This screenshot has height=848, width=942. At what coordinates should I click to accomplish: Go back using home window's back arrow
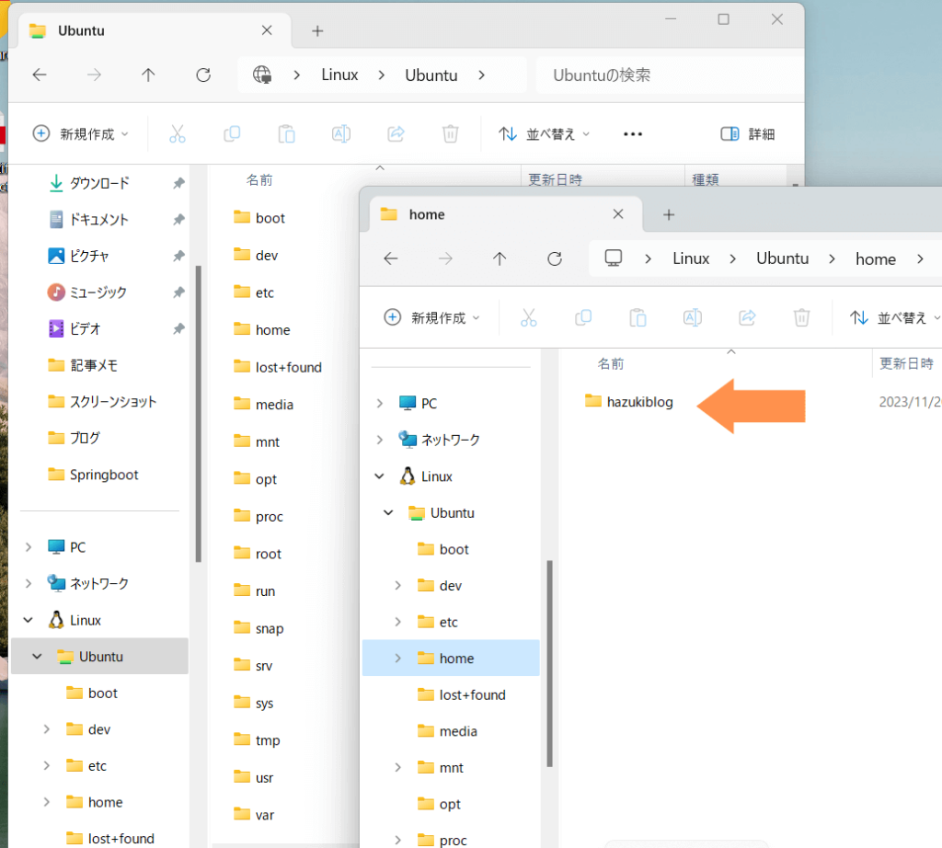pyautogui.click(x=391, y=258)
